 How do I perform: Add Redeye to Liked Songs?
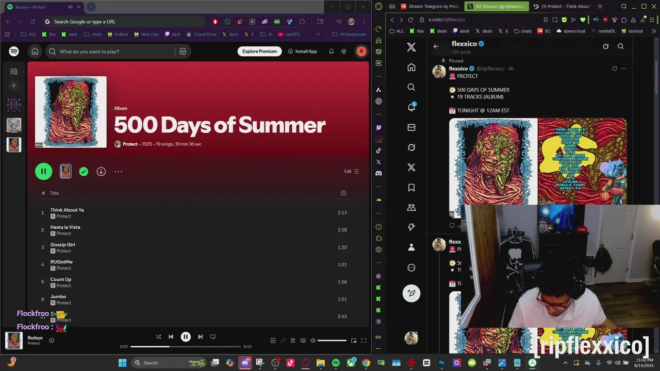pyautogui.click(x=51, y=340)
